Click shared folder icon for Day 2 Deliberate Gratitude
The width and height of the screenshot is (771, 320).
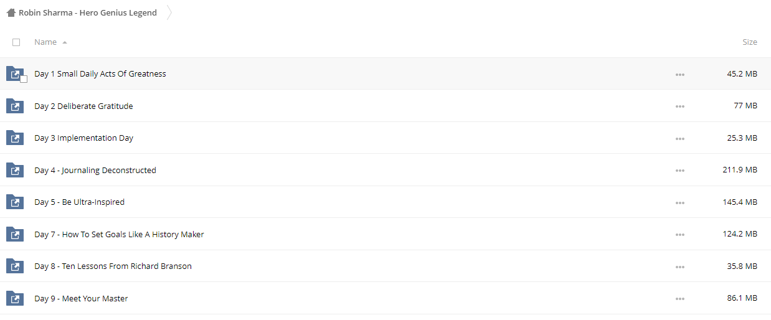point(14,106)
